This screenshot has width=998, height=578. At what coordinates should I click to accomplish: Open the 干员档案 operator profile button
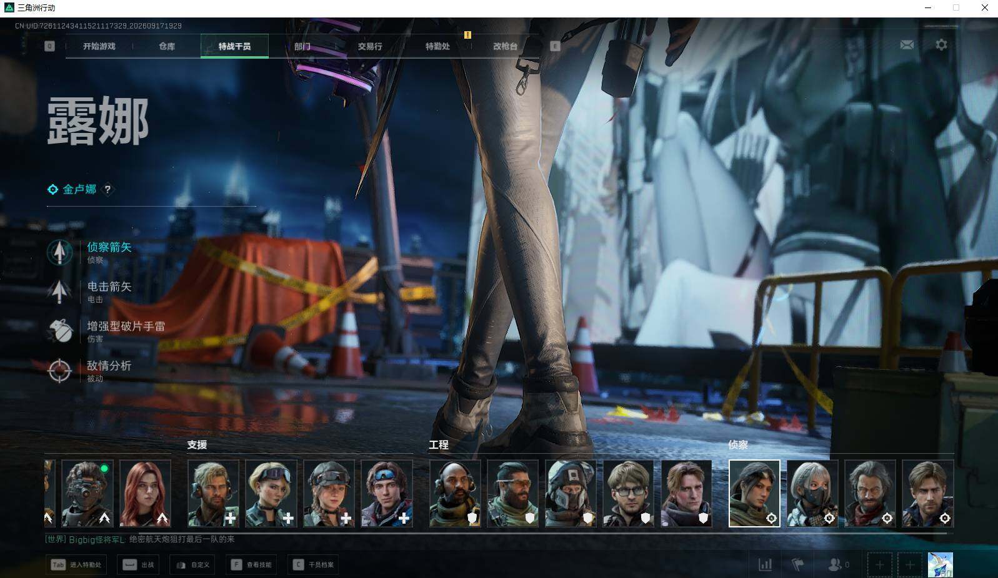coord(313,565)
